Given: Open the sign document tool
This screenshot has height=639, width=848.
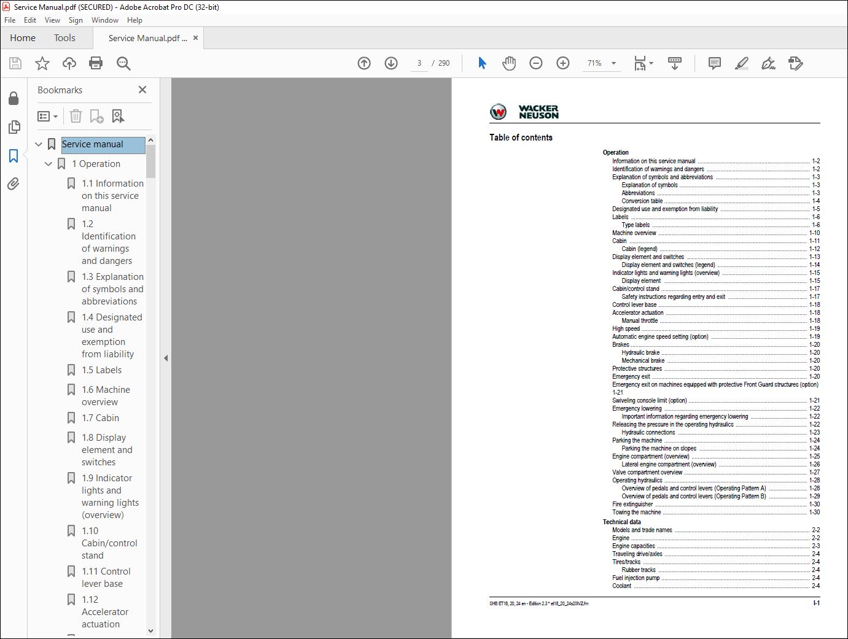Looking at the screenshot, I should (x=768, y=63).
